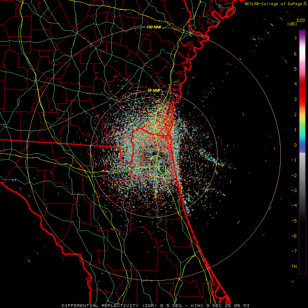This screenshot has width=308, height=308.
Task: Click the 7 value on the color scale
Action: click(x=295, y=38)
